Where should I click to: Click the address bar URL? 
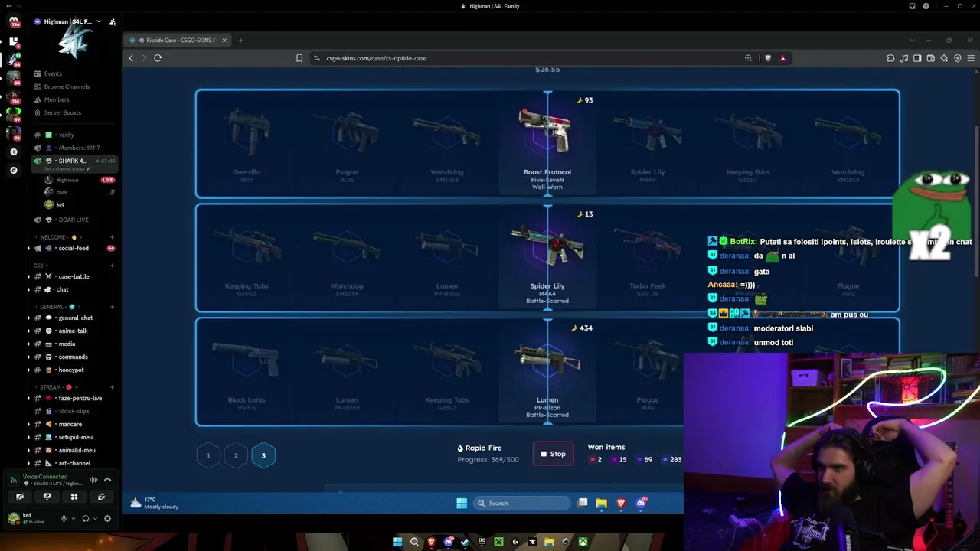tap(377, 58)
